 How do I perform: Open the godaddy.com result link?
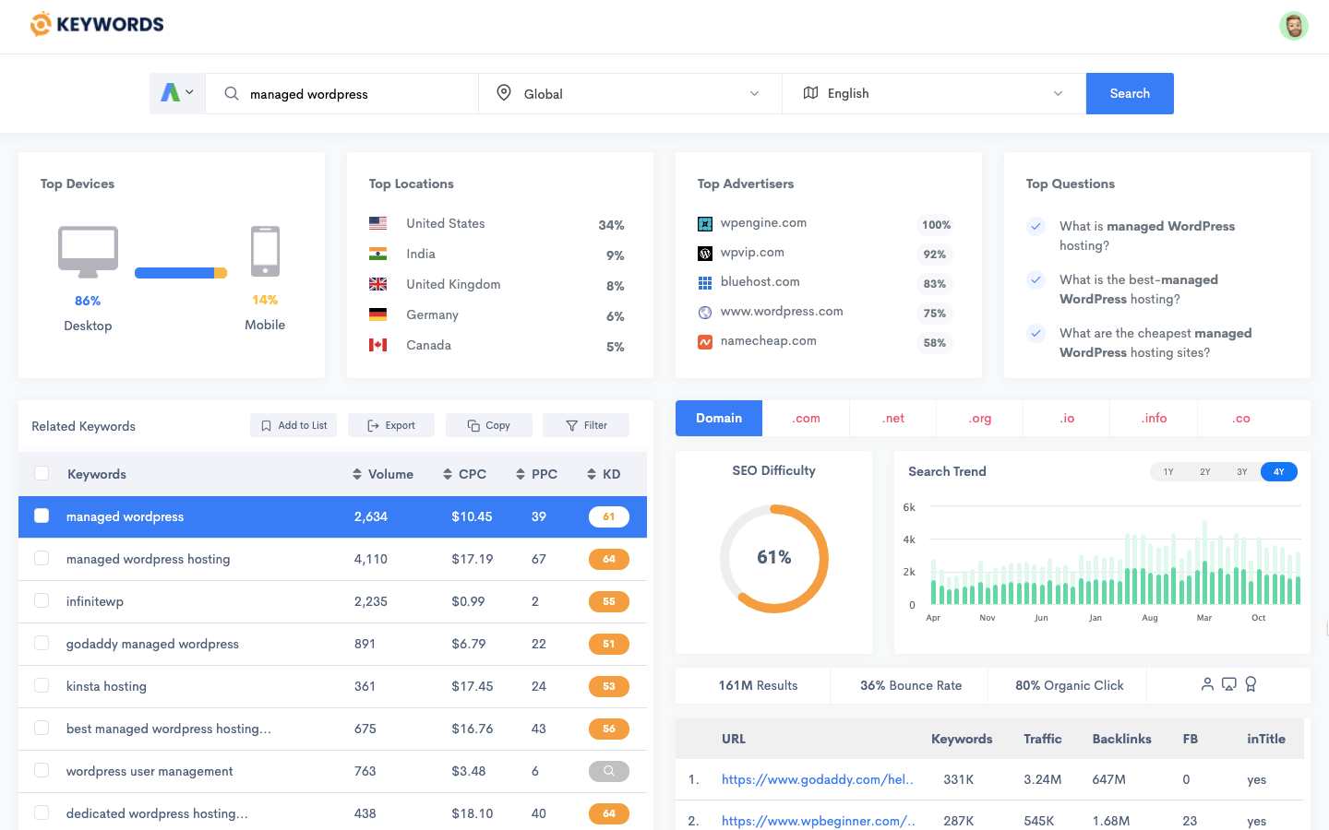pyautogui.click(x=818, y=779)
